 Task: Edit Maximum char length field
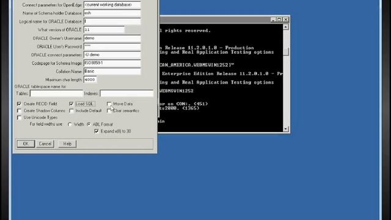click(x=90, y=79)
